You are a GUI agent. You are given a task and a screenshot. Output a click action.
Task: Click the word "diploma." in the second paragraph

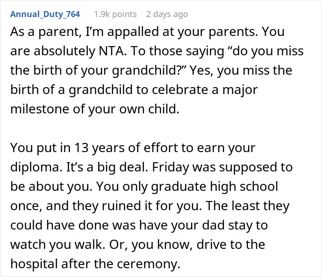(x=36, y=167)
